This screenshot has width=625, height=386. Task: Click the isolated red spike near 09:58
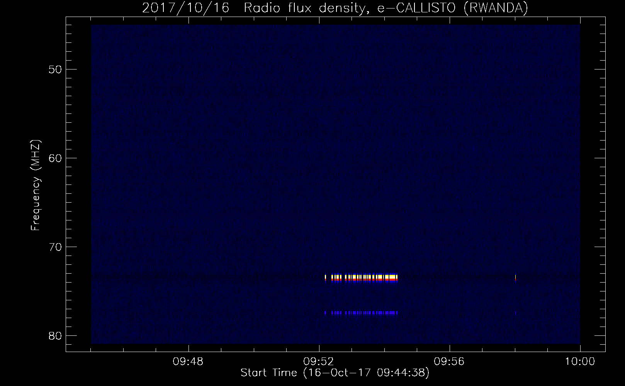click(x=516, y=278)
